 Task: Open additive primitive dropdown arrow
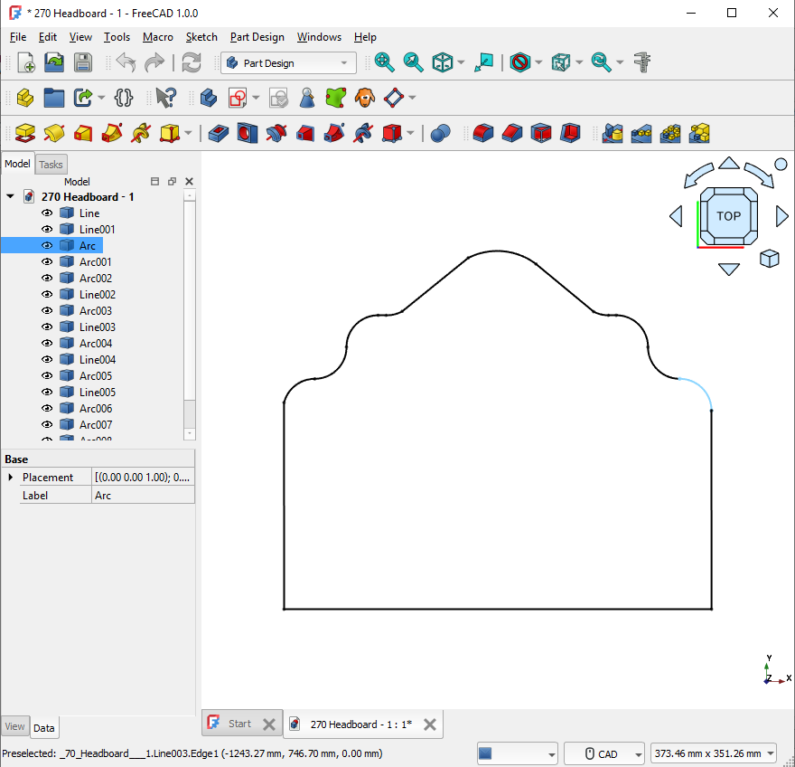pos(188,134)
